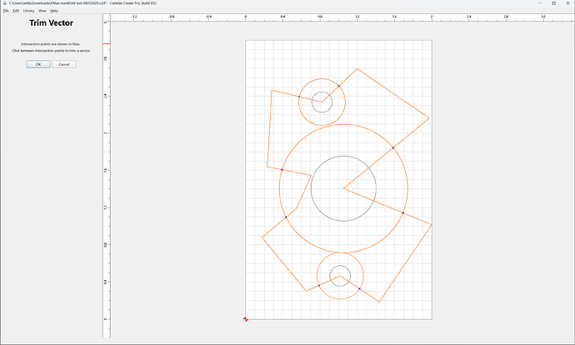
Task: Click intersection point at lower right of large circle
Action: [402, 212]
